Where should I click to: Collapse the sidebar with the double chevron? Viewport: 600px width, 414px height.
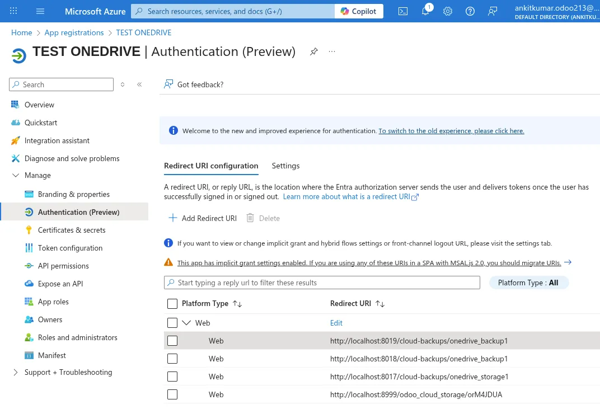point(139,84)
